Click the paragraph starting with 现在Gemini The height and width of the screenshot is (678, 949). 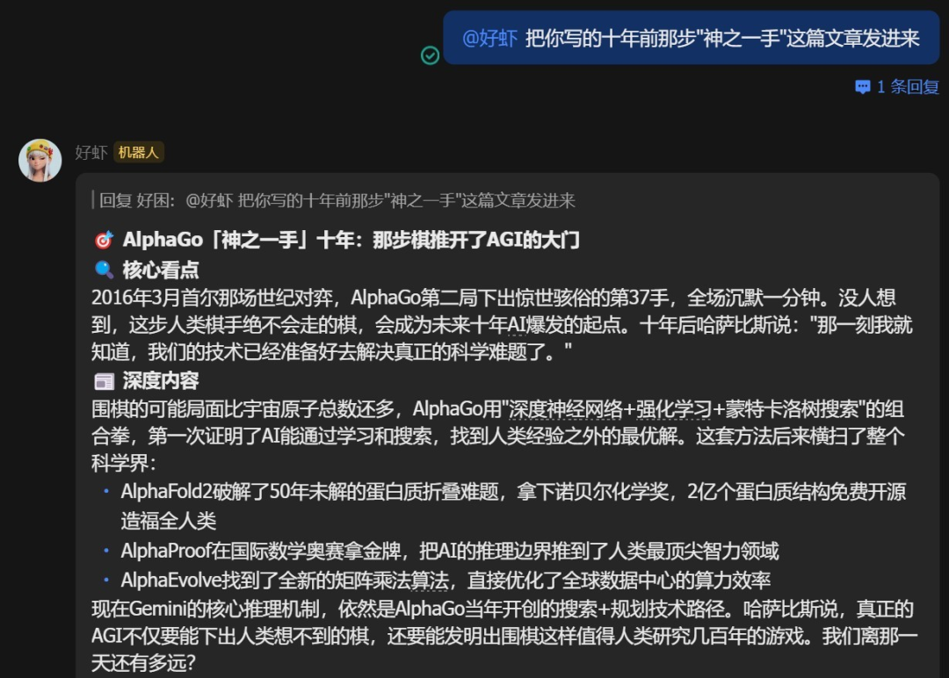click(x=502, y=635)
